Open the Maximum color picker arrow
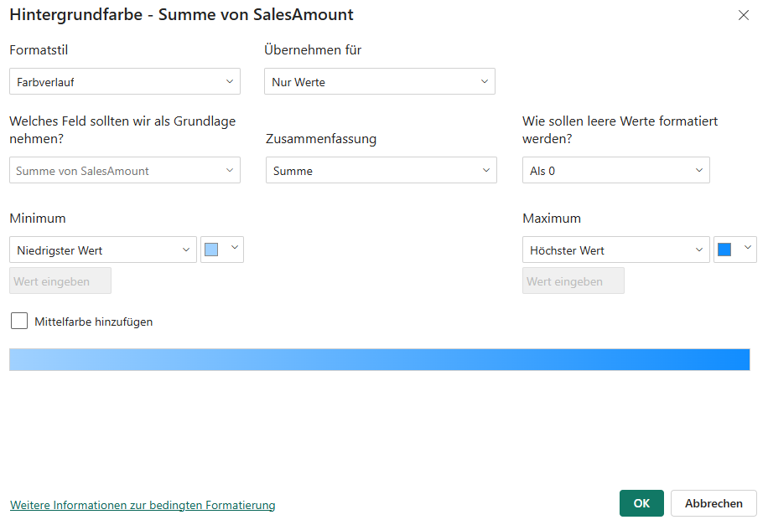This screenshot has width=768, height=525. [746, 249]
